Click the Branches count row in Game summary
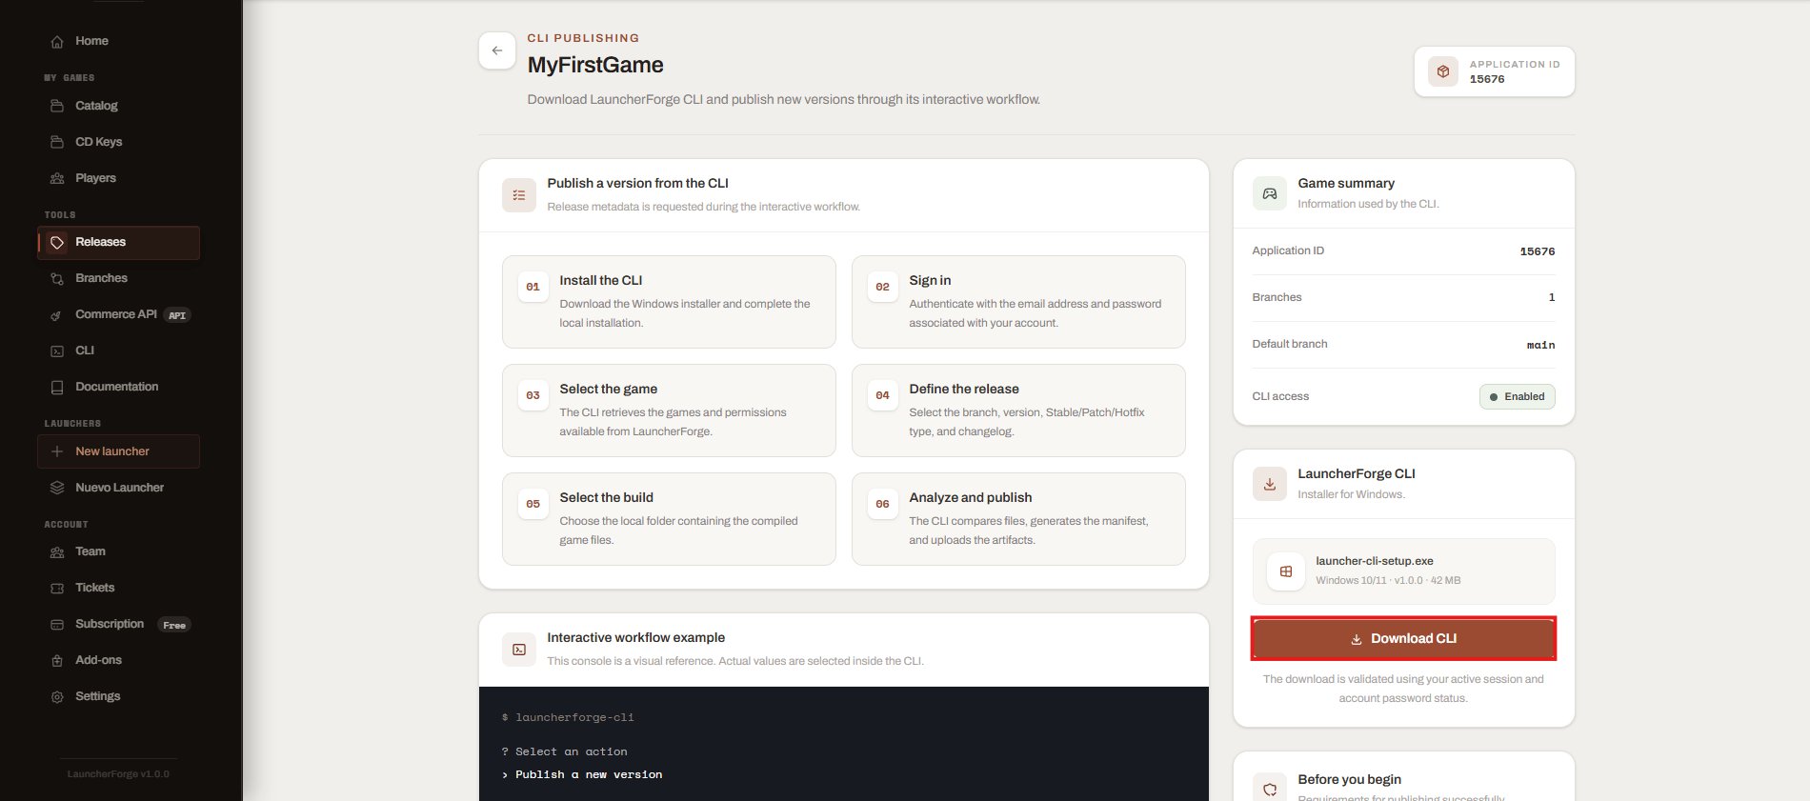The height and width of the screenshot is (801, 1810). [1403, 298]
